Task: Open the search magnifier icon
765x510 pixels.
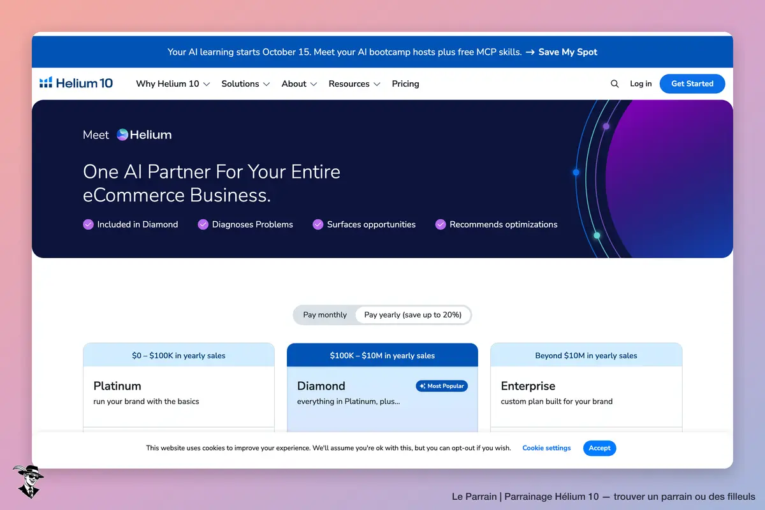Action: pos(615,84)
